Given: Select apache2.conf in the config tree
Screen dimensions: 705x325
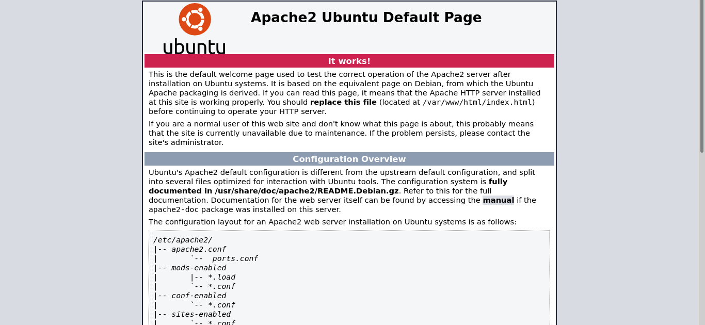Looking at the screenshot, I should [x=199, y=249].
